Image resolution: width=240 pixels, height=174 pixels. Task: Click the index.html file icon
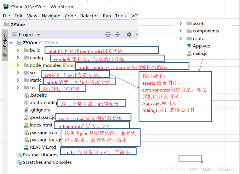pos(26,125)
